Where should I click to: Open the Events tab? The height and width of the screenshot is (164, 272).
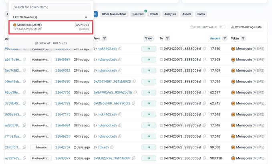click(154, 14)
